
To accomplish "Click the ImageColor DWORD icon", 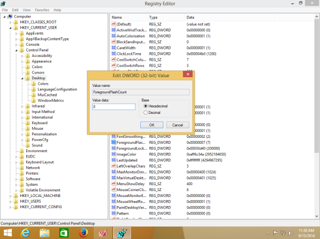I will 114,154.
